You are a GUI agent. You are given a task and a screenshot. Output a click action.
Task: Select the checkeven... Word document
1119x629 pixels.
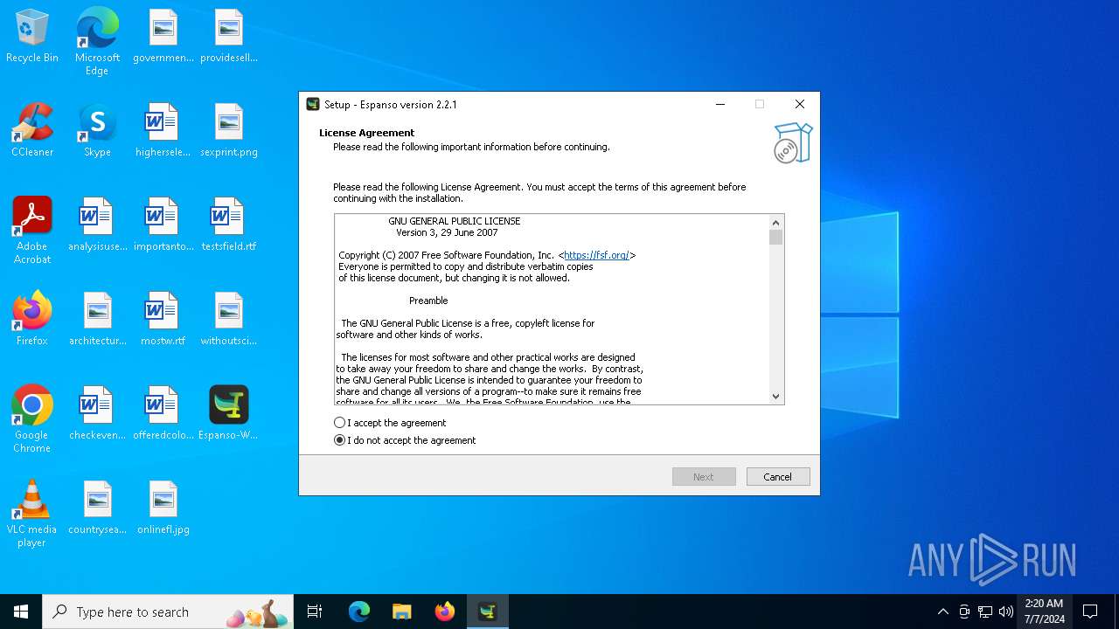pyautogui.click(x=97, y=414)
